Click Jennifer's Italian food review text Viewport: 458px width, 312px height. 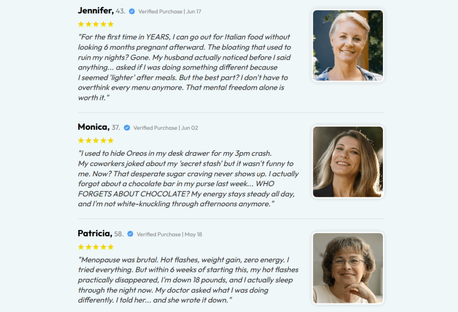coord(184,67)
